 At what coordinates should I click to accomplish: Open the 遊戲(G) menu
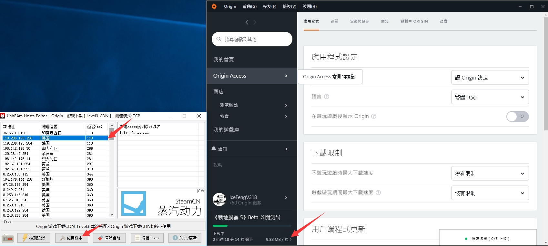[249, 6]
